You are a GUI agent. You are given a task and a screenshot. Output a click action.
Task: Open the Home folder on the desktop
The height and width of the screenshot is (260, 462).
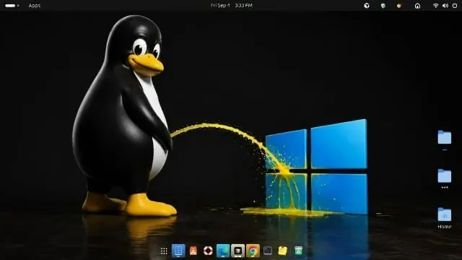click(445, 218)
